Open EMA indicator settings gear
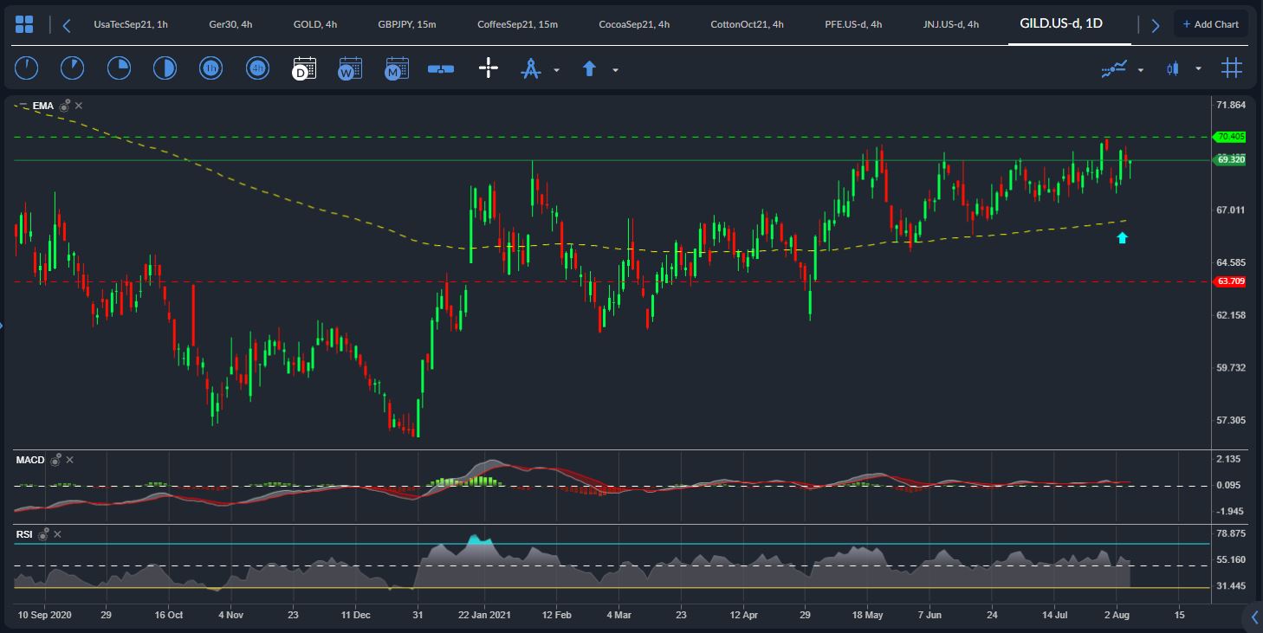 click(65, 106)
